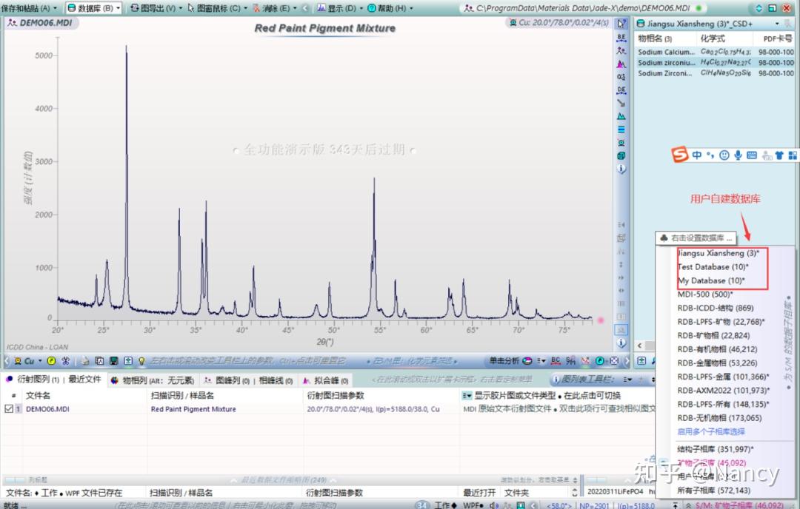
Task: Click the S/M search-match icon on the toolbar
Action: [571, 361]
